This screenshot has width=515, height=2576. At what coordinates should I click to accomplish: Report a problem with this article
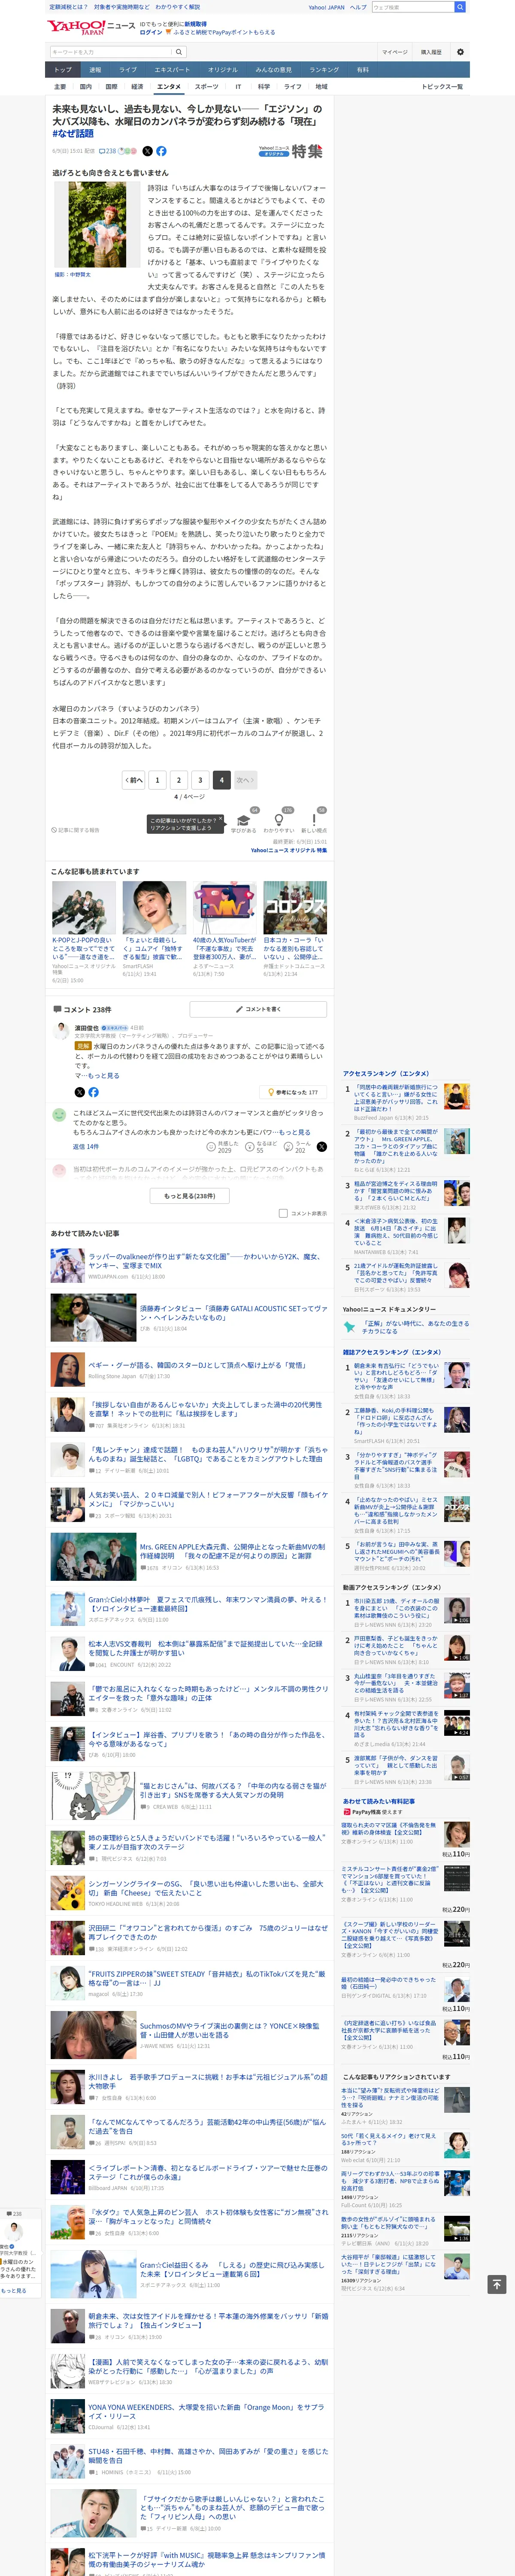[x=76, y=830]
